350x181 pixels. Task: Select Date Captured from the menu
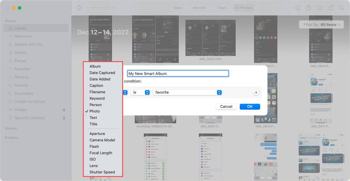click(102, 73)
